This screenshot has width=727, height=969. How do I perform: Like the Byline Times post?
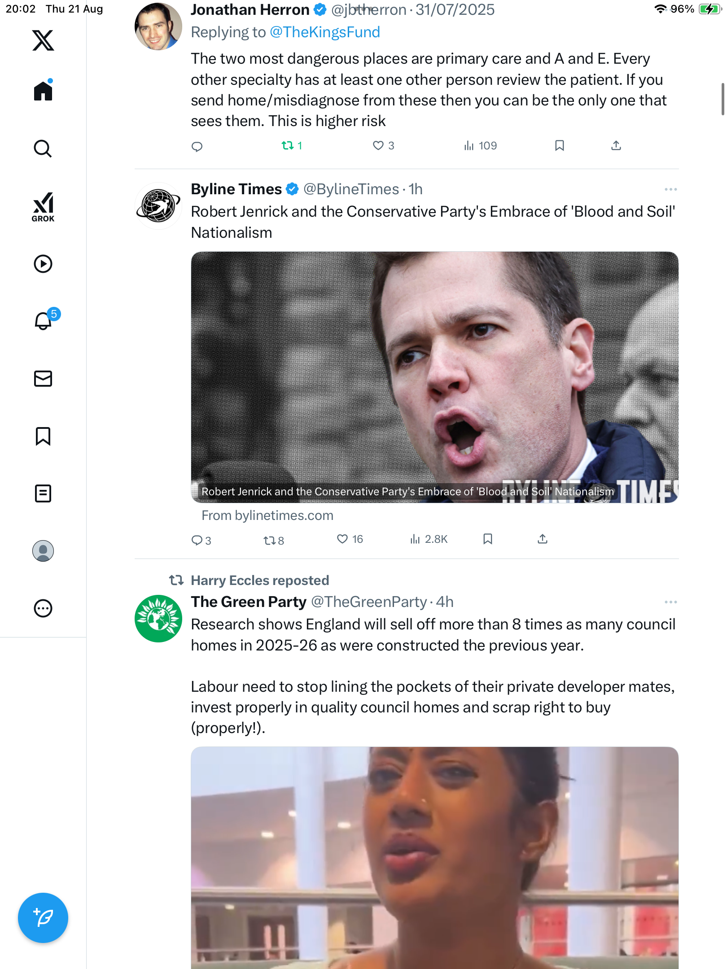point(342,539)
